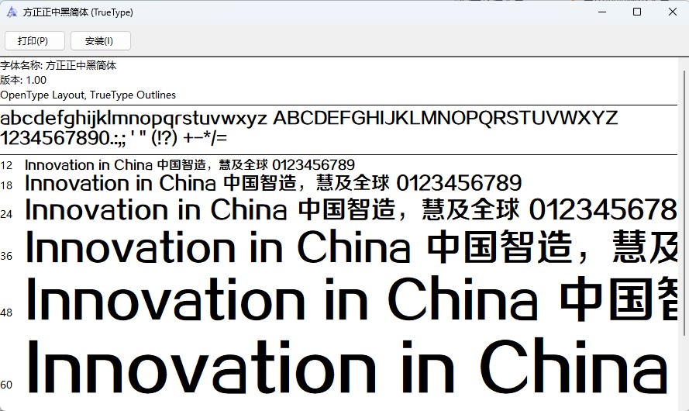Click the 安装(I) install button

pyautogui.click(x=101, y=41)
